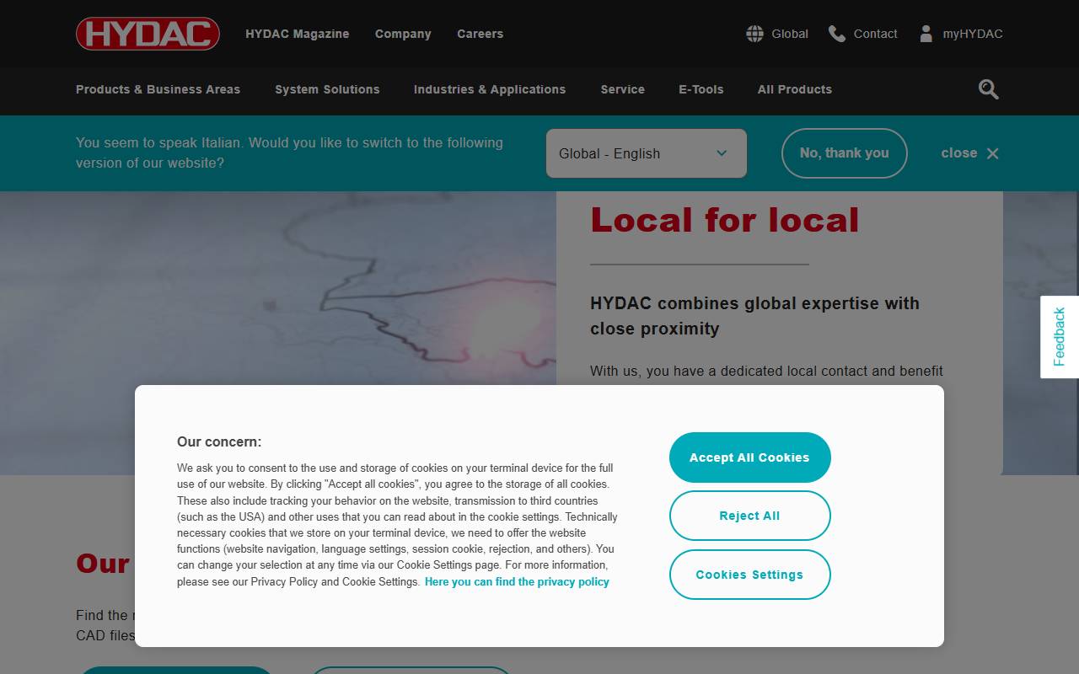Image resolution: width=1079 pixels, height=674 pixels.
Task: Open the Global - English language dropdown
Action: point(647,153)
